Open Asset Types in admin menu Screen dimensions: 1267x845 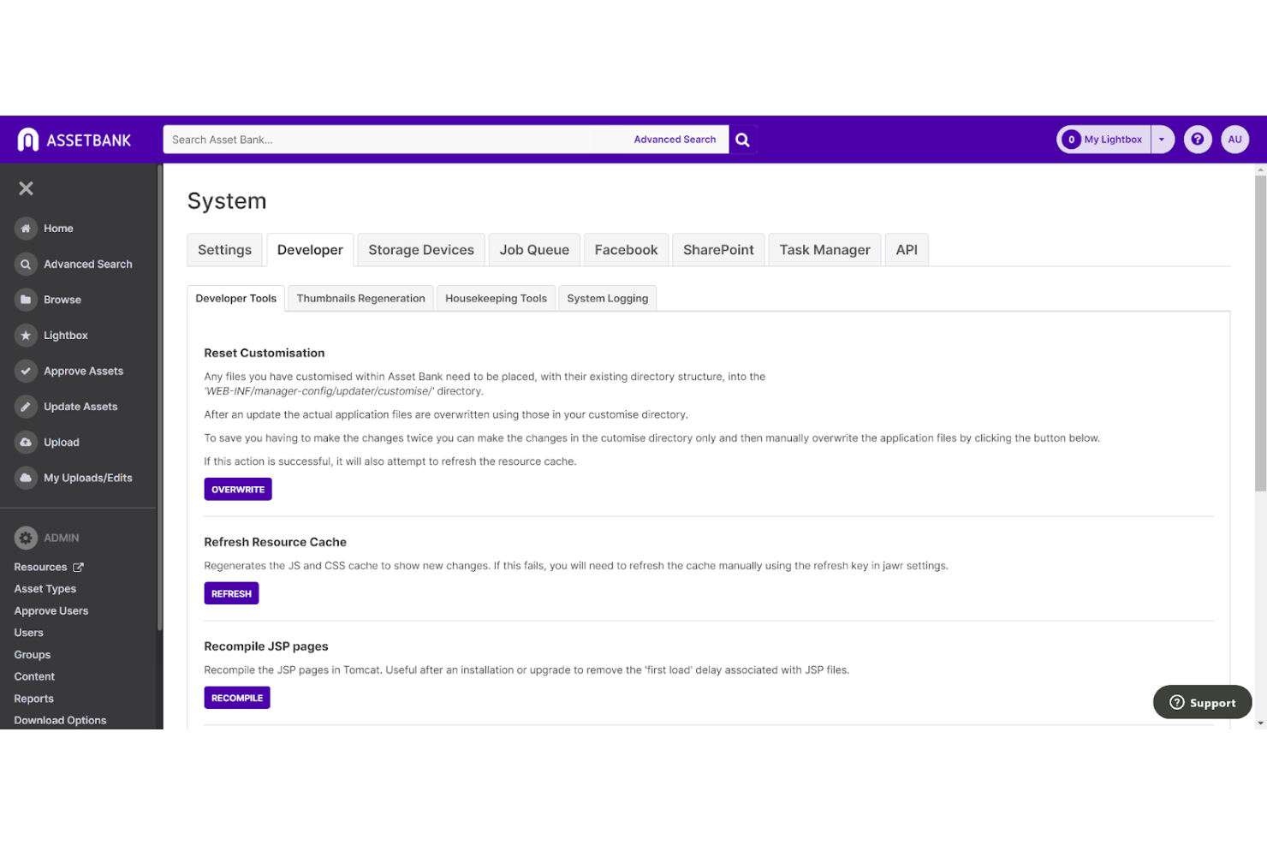(x=45, y=589)
